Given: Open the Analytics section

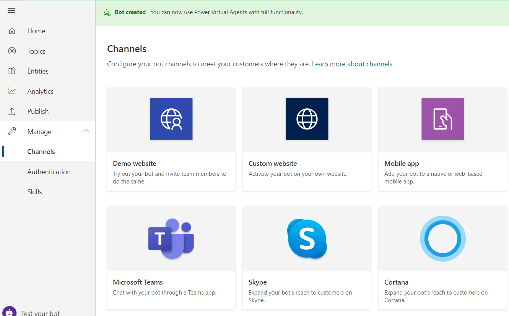Looking at the screenshot, I should [x=40, y=92].
